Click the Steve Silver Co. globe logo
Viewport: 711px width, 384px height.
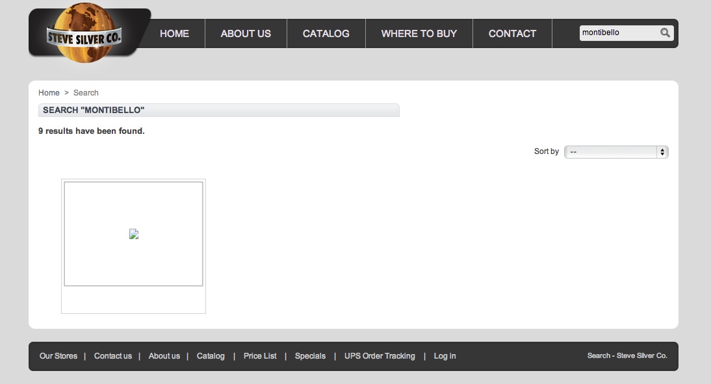(x=84, y=33)
